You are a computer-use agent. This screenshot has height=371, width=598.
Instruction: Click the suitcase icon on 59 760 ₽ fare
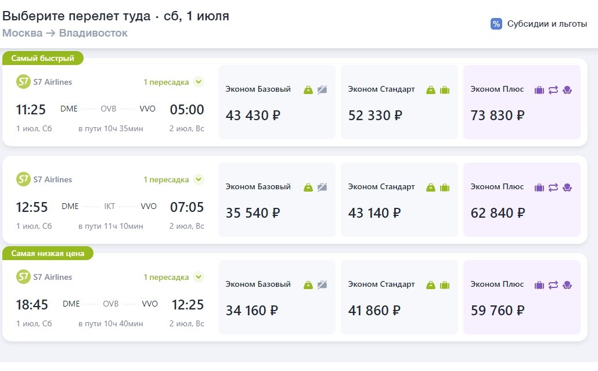tap(539, 284)
